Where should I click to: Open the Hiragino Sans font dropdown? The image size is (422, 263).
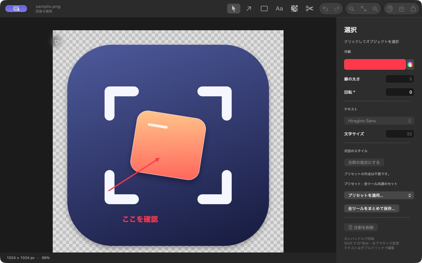379,121
